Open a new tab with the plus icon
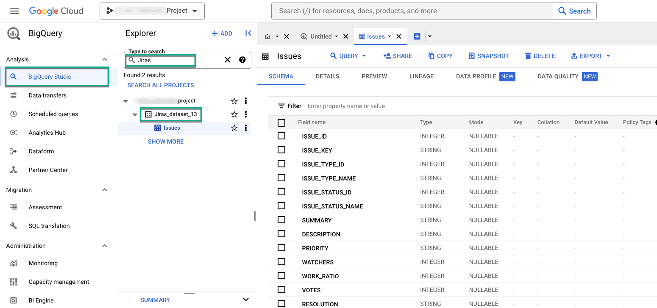This screenshot has width=657, height=308. [417, 36]
